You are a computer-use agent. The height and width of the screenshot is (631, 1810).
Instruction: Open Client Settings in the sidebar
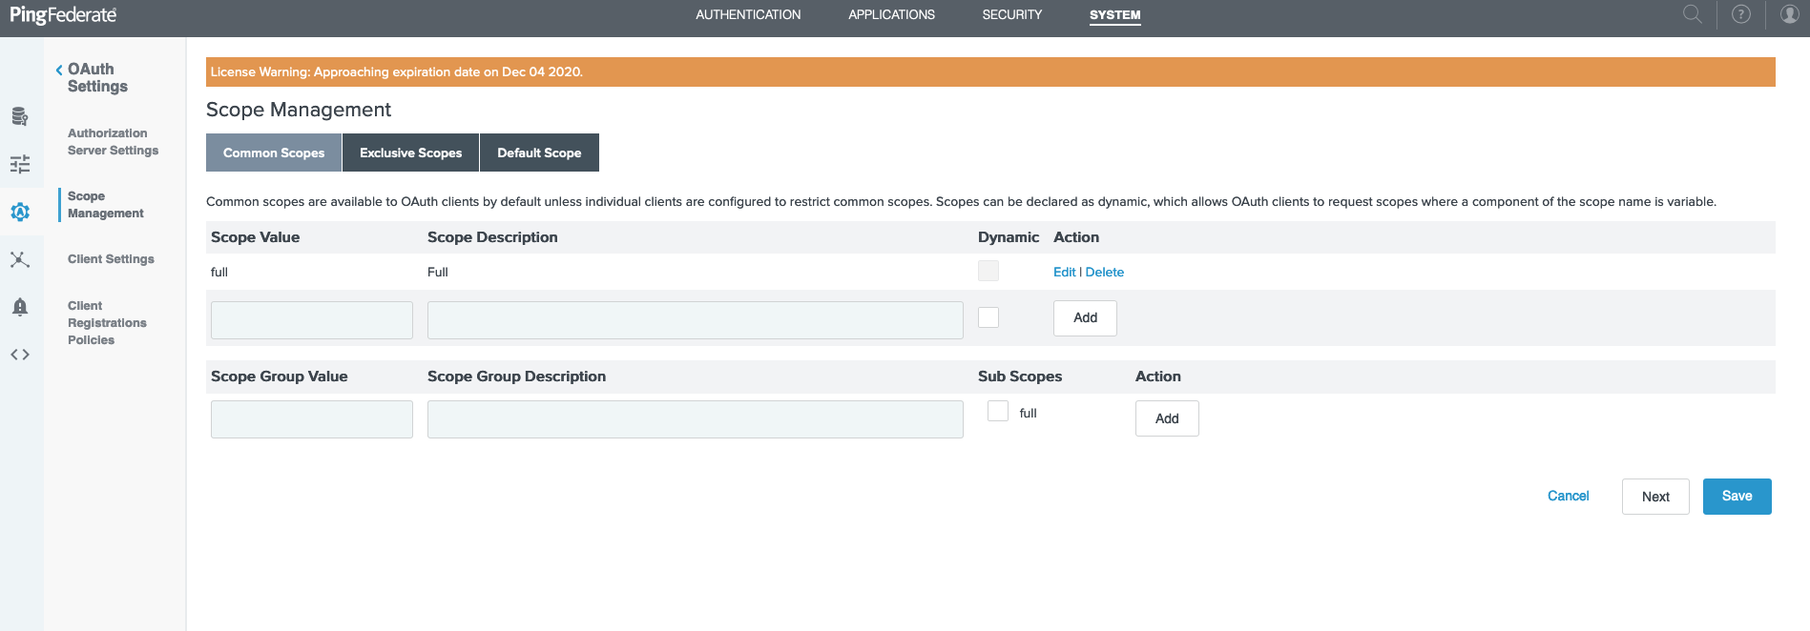pos(111,259)
